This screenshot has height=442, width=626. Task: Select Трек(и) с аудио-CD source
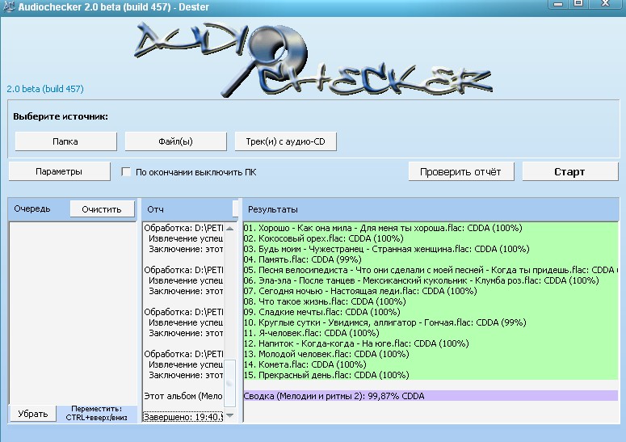(x=285, y=141)
